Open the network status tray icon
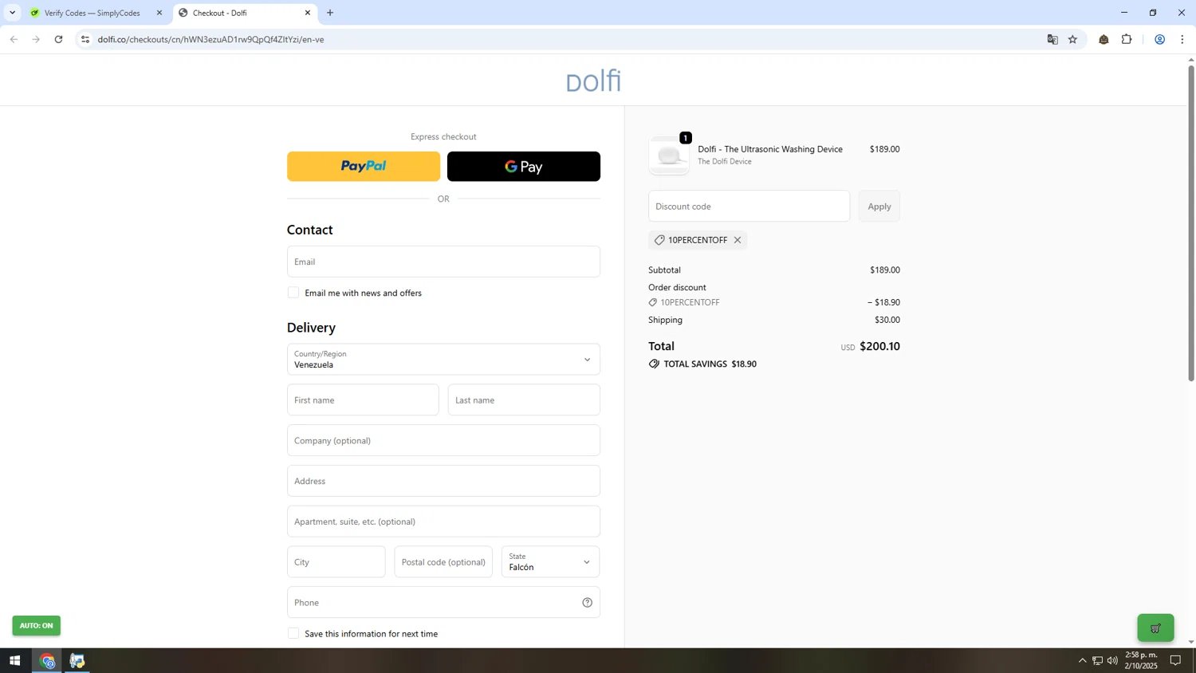 coord(1097,660)
